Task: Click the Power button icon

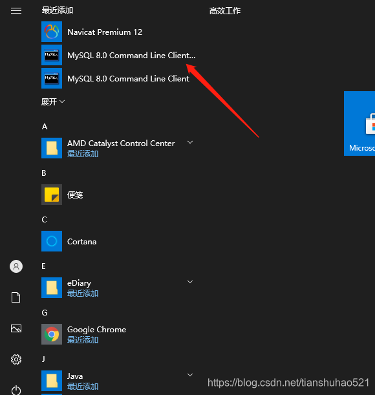Action: pos(16,390)
